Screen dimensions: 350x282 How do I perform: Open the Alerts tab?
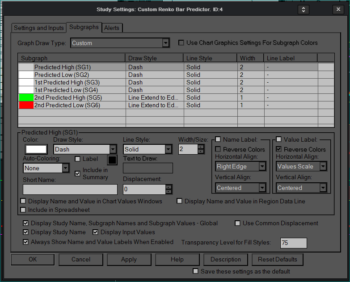coord(112,28)
